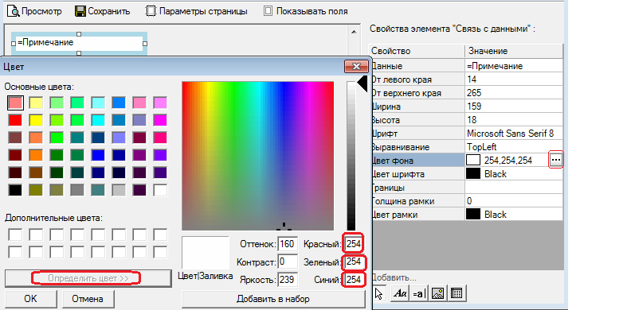Select pure blue basic color swatch
Image resolution: width=631 pixels, height=310 pixels.
tap(98, 155)
